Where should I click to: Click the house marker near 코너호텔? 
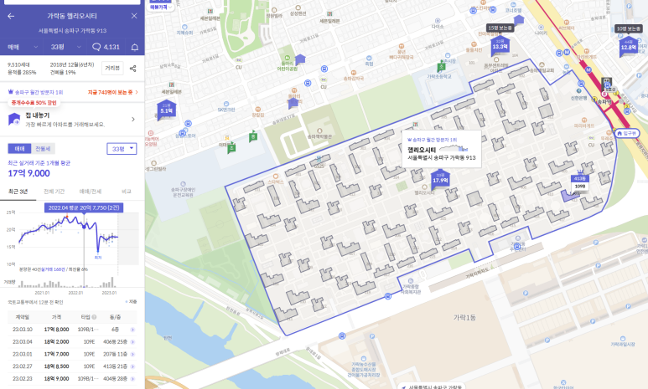tap(519, 19)
